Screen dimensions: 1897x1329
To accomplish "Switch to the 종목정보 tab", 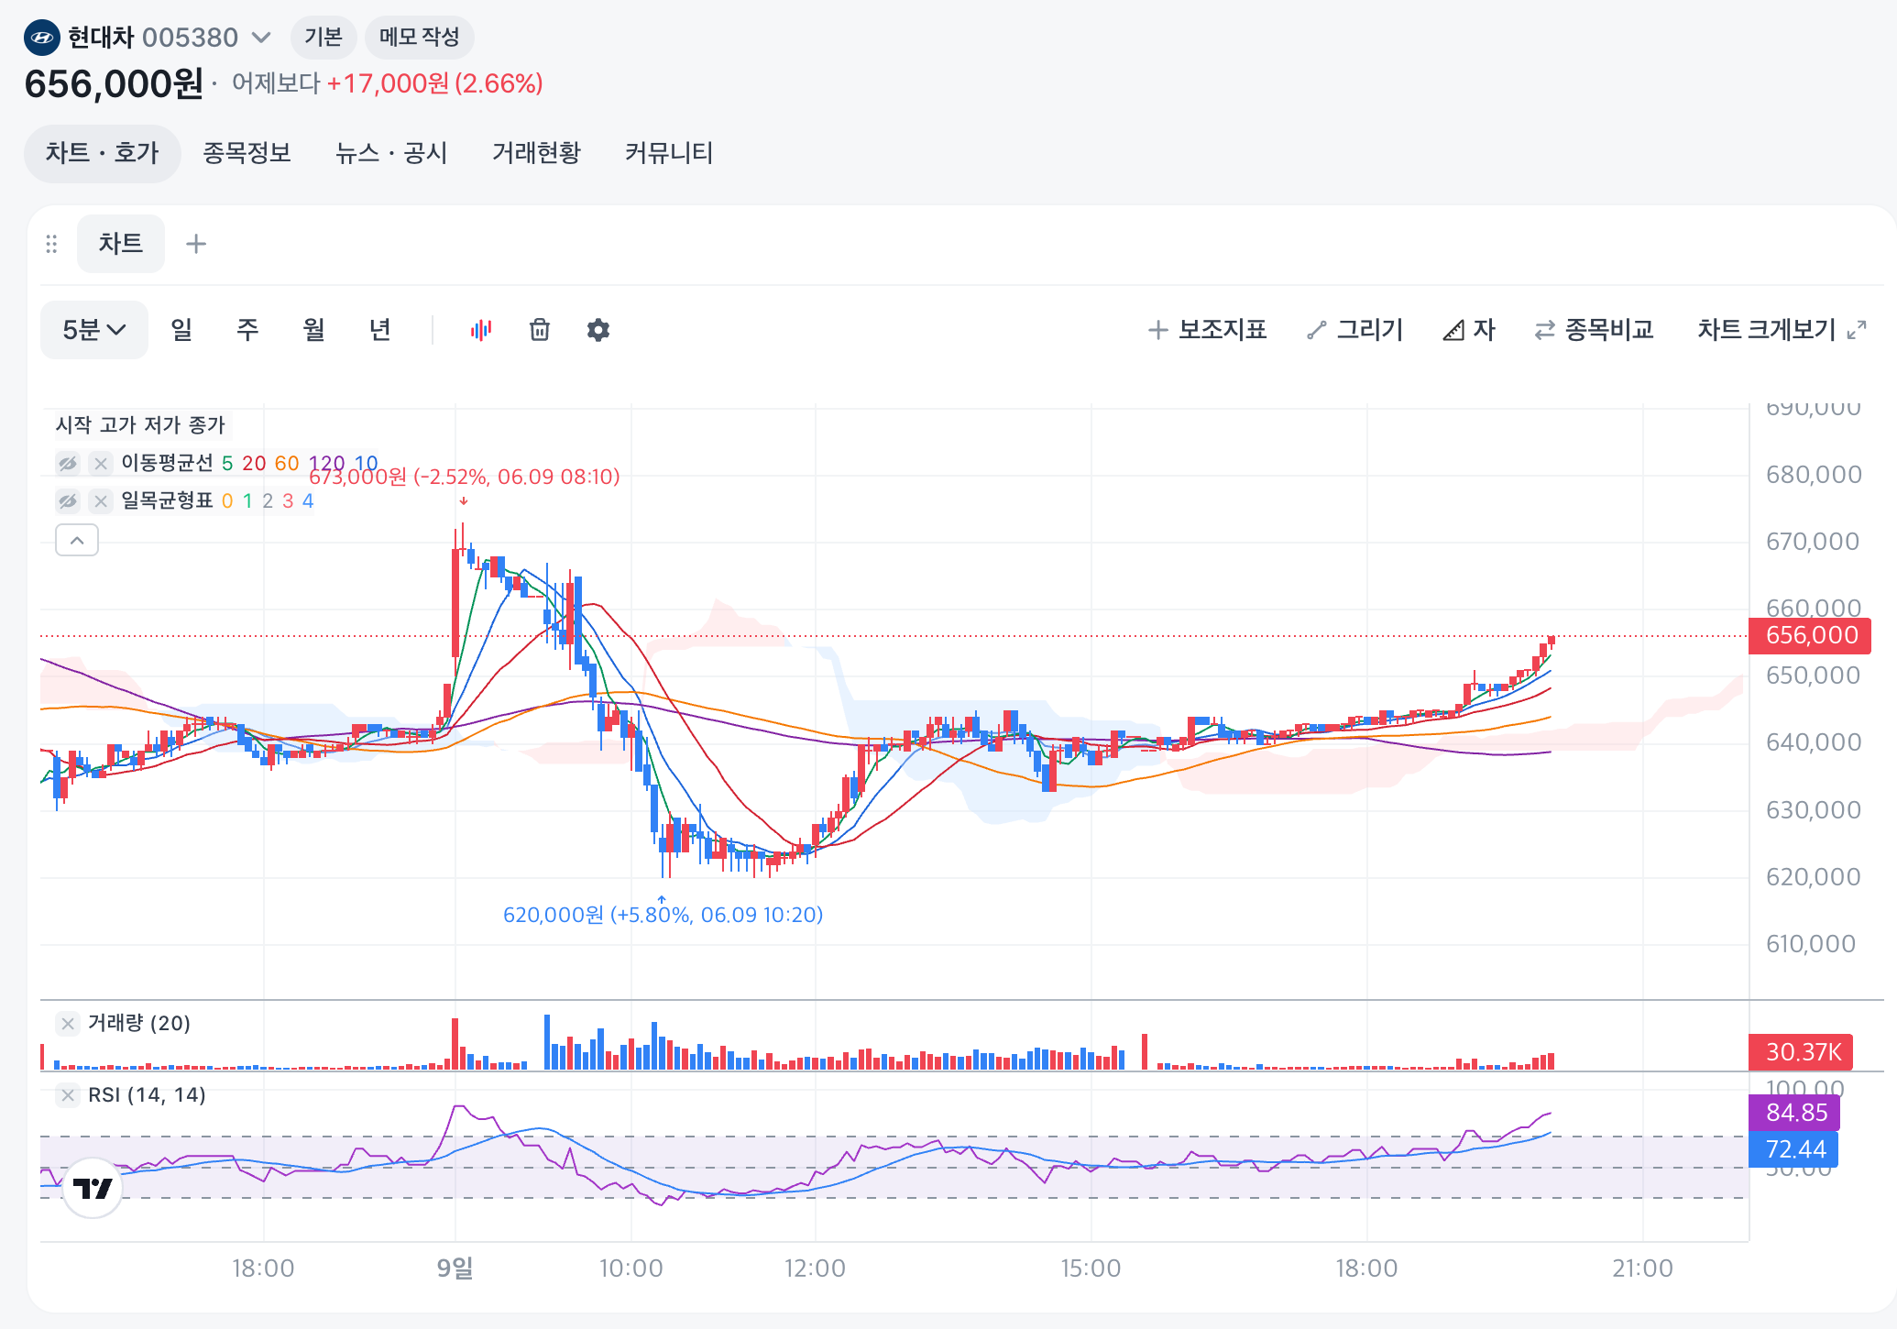I will point(247,153).
